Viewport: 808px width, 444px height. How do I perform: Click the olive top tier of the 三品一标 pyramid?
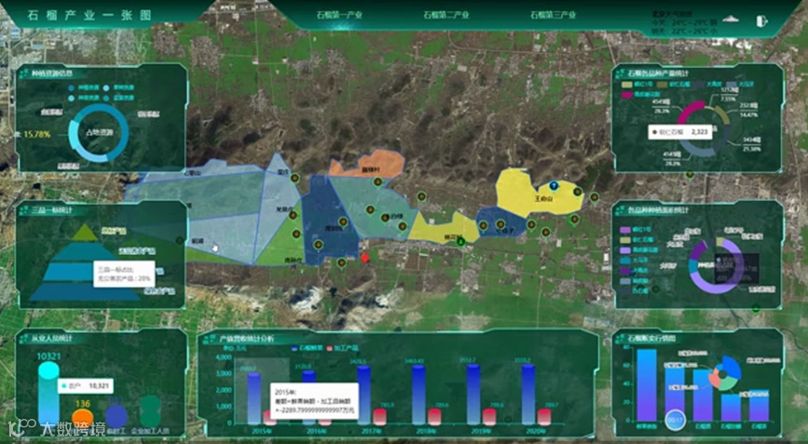[x=85, y=233]
